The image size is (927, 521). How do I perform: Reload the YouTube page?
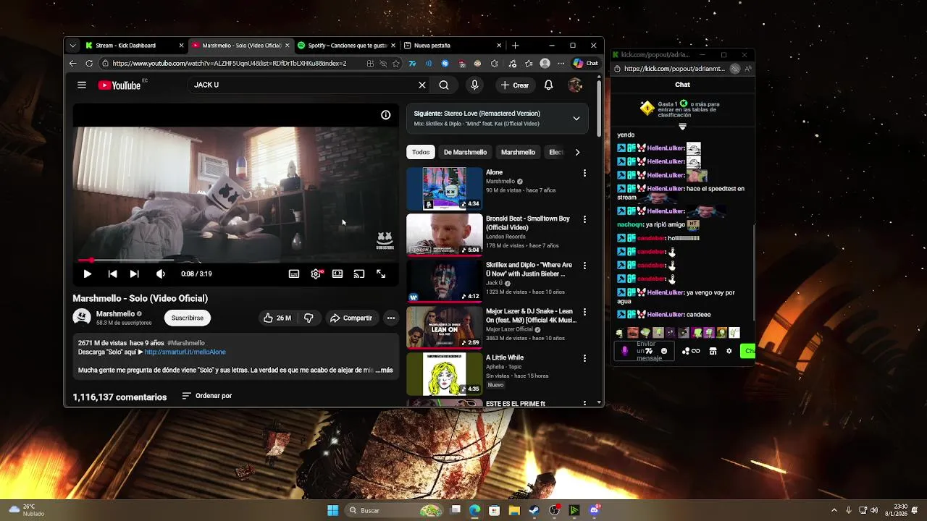pyautogui.click(x=89, y=64)
